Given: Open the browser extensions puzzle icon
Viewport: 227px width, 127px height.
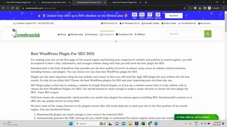Looking at the screenshot, I should tap(195, 8).
